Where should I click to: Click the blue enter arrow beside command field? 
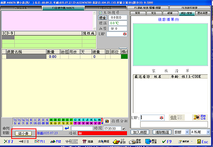tap(67, 128)
